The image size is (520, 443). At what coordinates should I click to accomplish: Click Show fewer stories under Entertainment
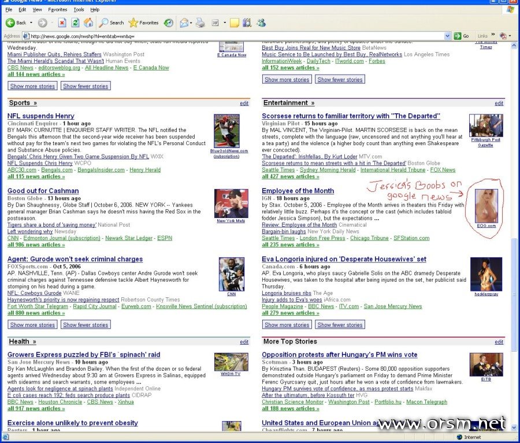[x=340, y=325]
